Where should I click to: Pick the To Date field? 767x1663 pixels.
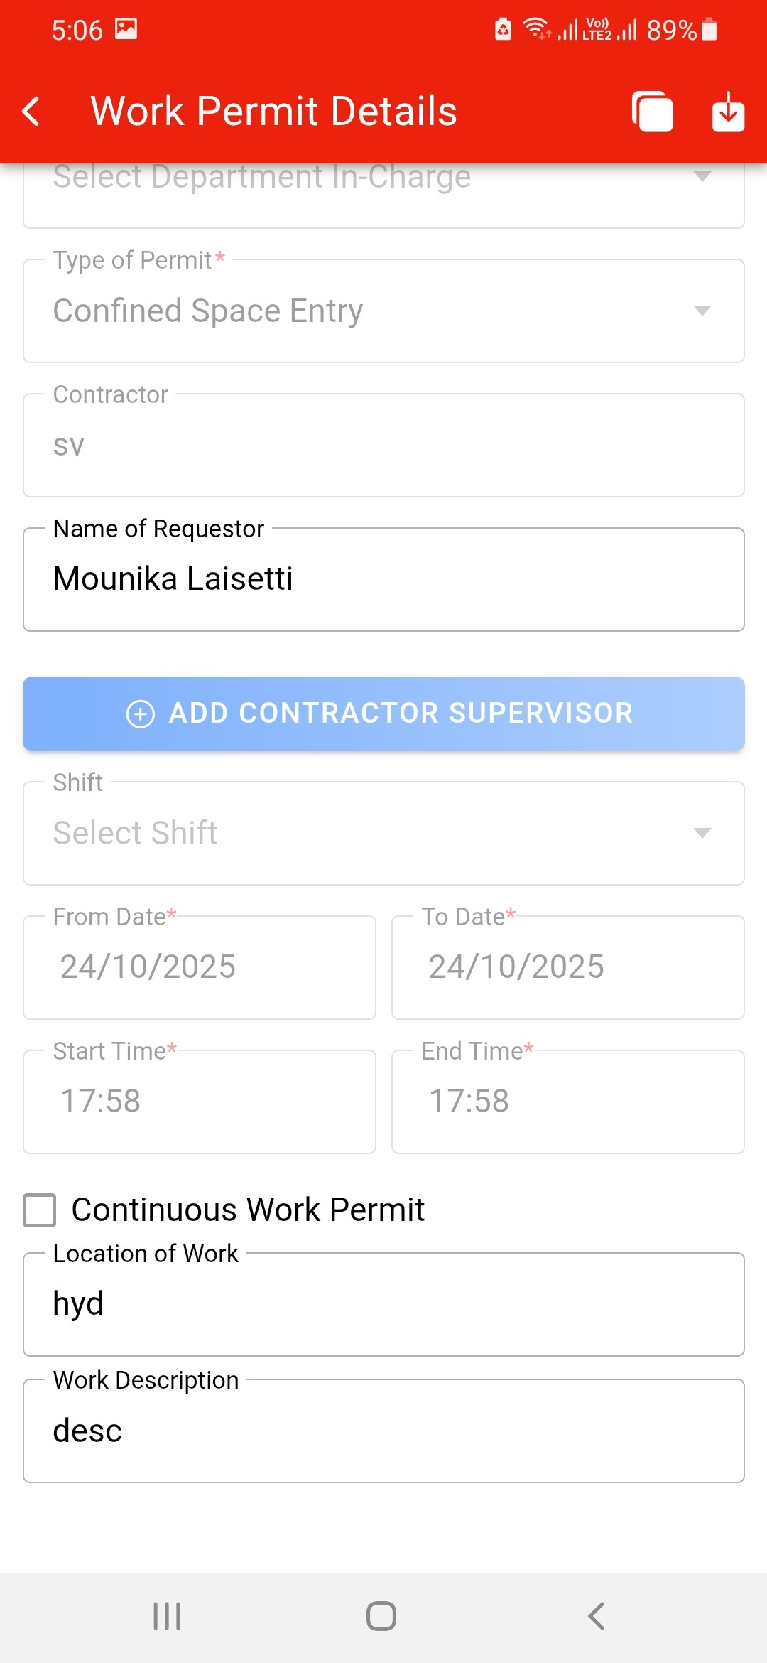click(567, 967)
